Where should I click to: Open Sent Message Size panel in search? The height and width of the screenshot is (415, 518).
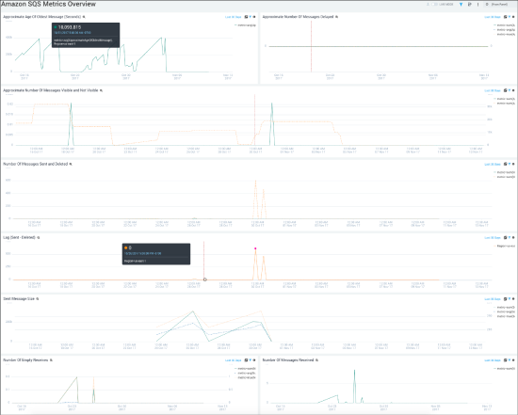pos(506,299)
